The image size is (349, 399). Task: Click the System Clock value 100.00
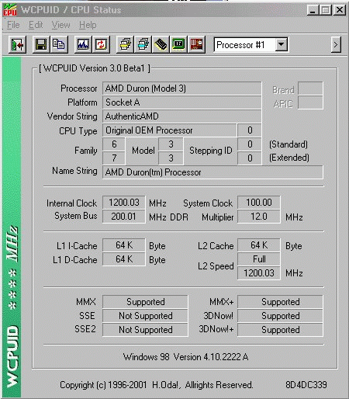[x=259, y=203]
